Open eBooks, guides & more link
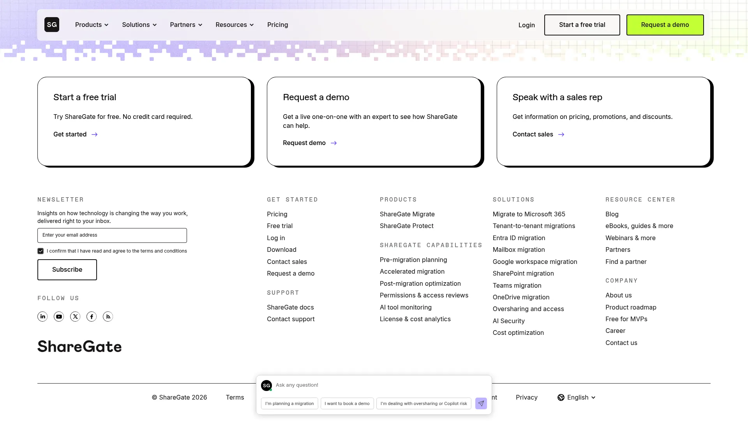 639,226
